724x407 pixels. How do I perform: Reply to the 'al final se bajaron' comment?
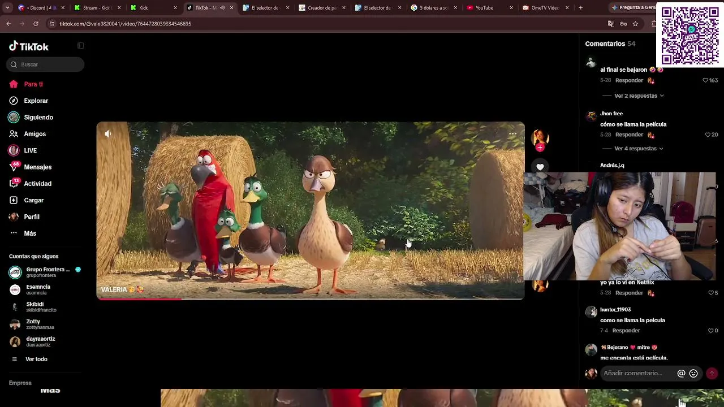pyautogui.click(x=629, y=80)
